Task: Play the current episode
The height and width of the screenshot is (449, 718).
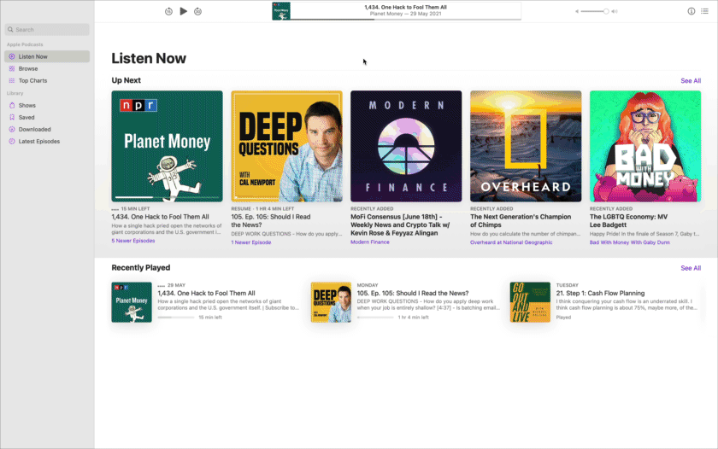Action: coord(183,11)
